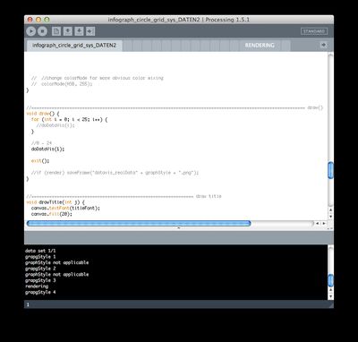Viewport: 358px width, 342px height.
Task: Click the yellow minimize window button
Action: click(x=38, y=20)
